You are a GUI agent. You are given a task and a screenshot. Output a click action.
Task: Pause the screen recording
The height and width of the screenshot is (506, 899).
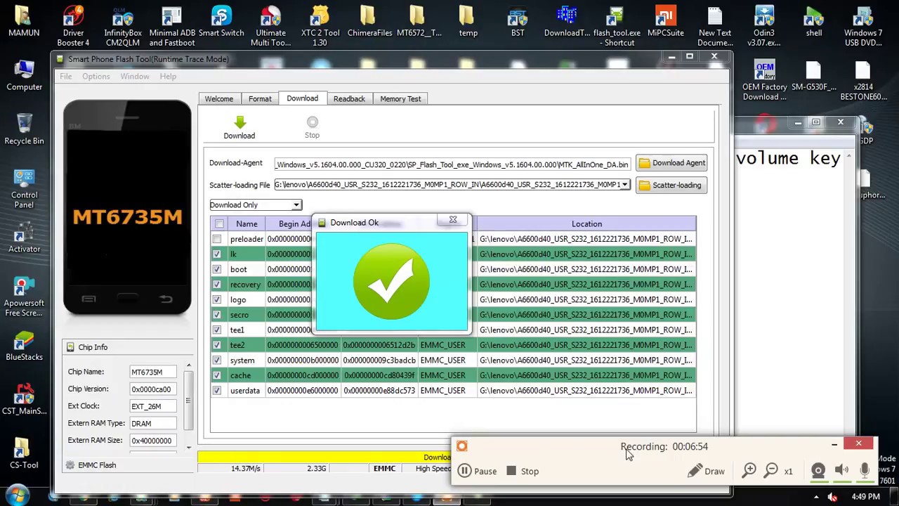[x=477, y=471]
